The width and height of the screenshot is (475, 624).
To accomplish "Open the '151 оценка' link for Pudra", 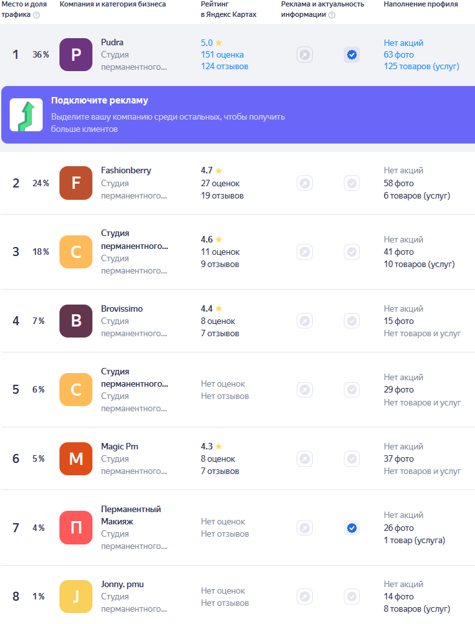I will 222,54.
